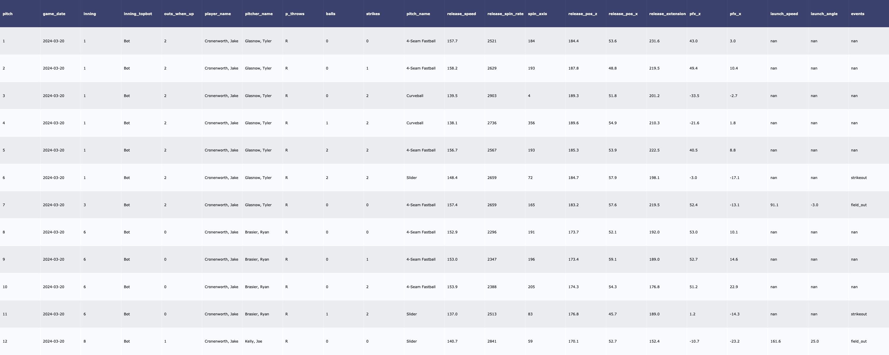Click the pitcher_name column header

click(258, 14)
